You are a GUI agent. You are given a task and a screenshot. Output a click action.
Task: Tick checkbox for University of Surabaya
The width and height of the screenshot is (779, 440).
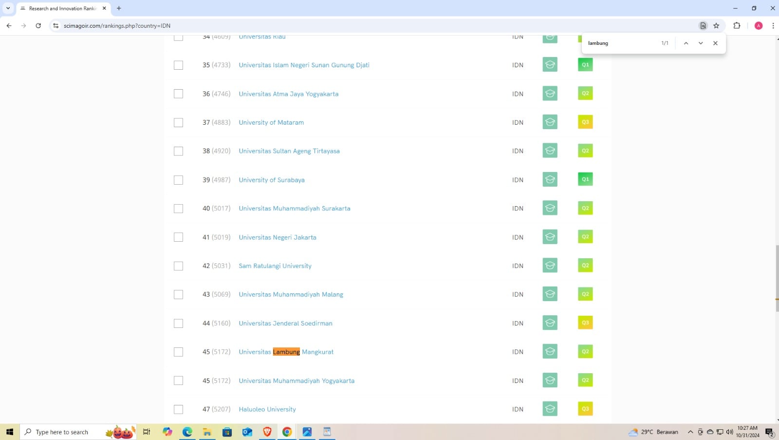[179, 180]
